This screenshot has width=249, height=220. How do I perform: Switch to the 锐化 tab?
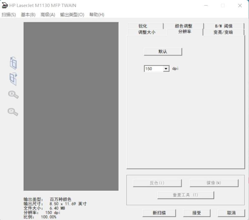click(x=145, y=26)
